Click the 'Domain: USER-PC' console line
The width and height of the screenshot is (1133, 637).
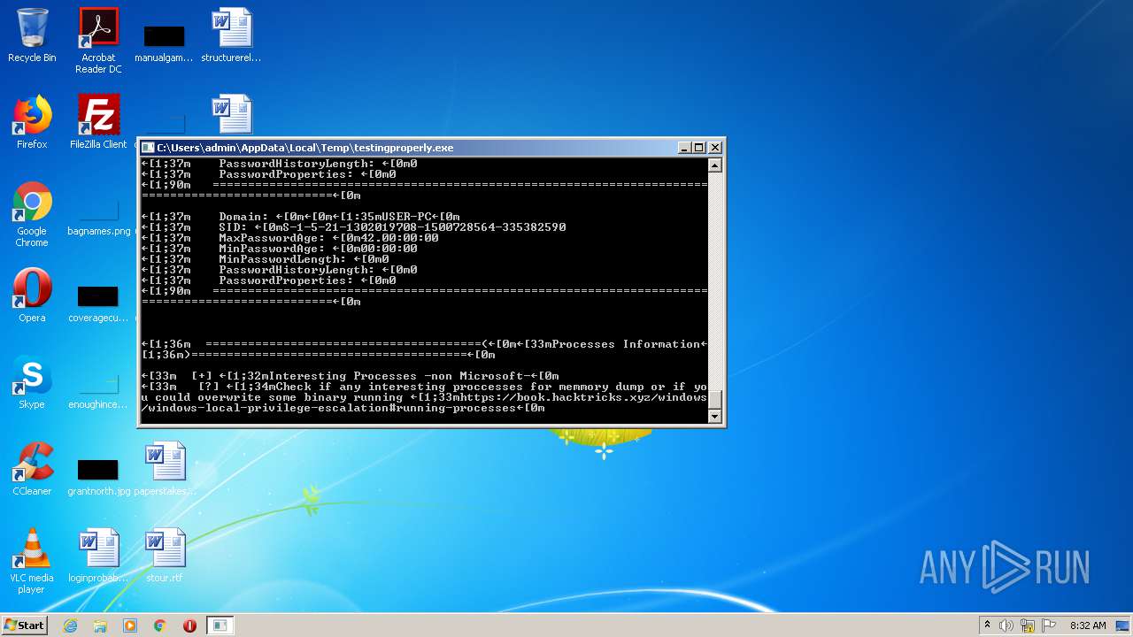(301, 217)
